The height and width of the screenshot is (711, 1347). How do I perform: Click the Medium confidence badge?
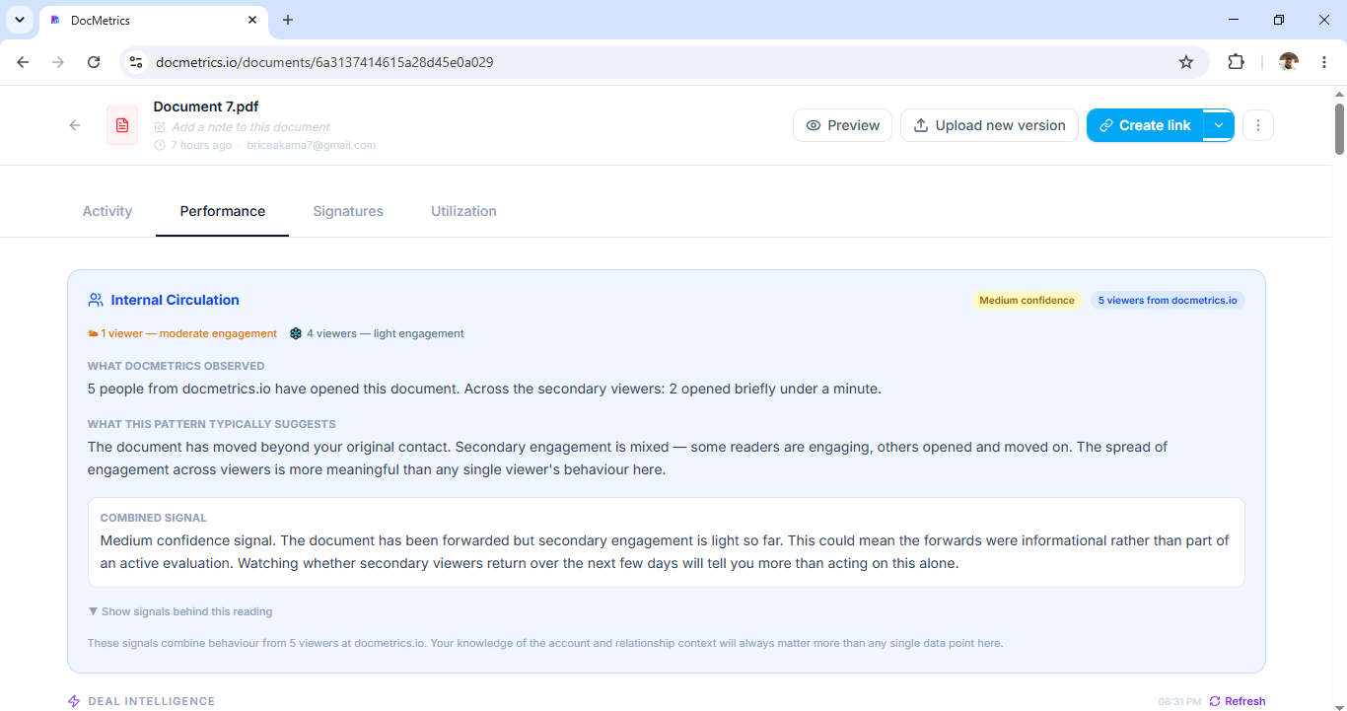(1027, 301)
